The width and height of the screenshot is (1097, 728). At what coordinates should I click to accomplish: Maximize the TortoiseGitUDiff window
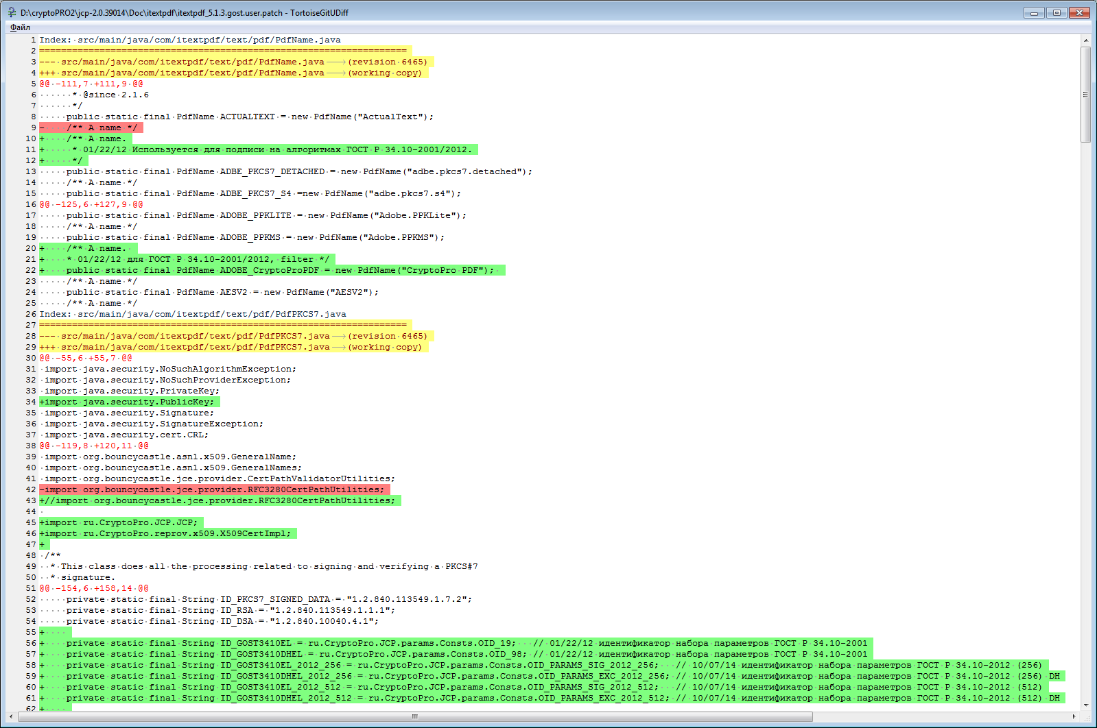[x=1057, y=12]
